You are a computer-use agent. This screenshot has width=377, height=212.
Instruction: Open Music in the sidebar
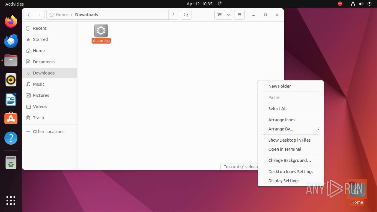coord(49,84)
